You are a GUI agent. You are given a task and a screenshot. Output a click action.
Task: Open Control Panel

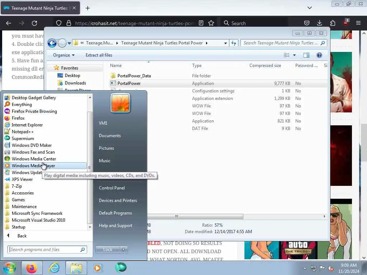coord(112,188)
